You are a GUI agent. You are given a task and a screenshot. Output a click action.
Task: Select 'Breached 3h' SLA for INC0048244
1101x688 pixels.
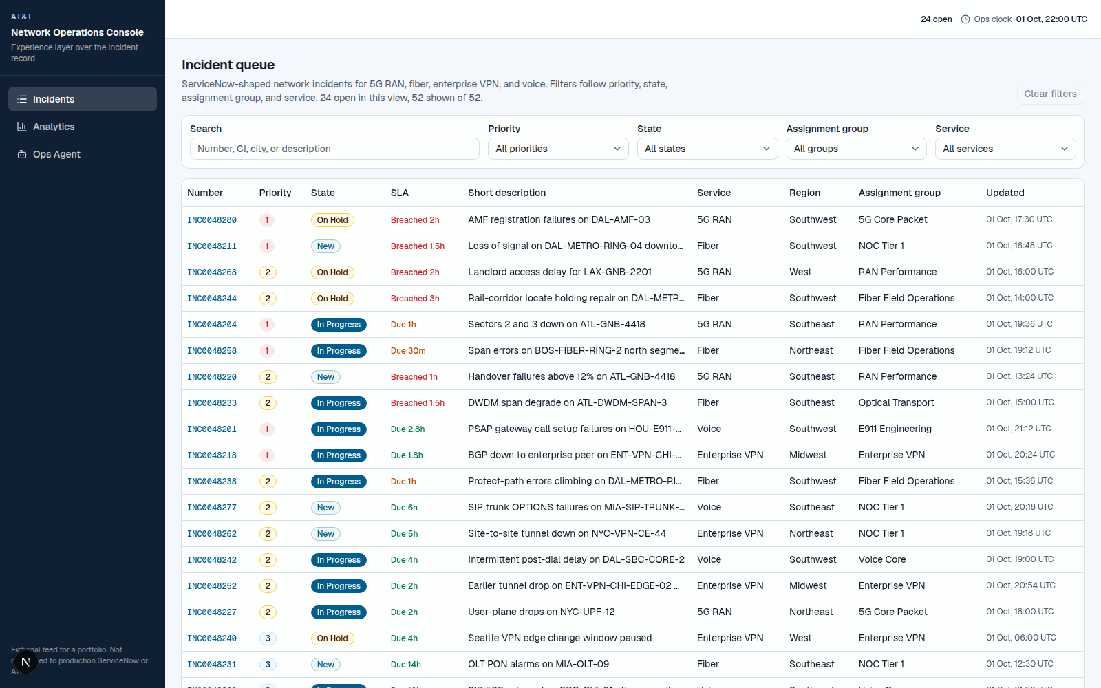tap(415, 299)
